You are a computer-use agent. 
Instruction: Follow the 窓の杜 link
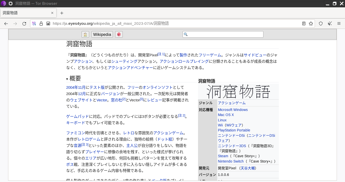pyautogui.click(x=116, y=100)
